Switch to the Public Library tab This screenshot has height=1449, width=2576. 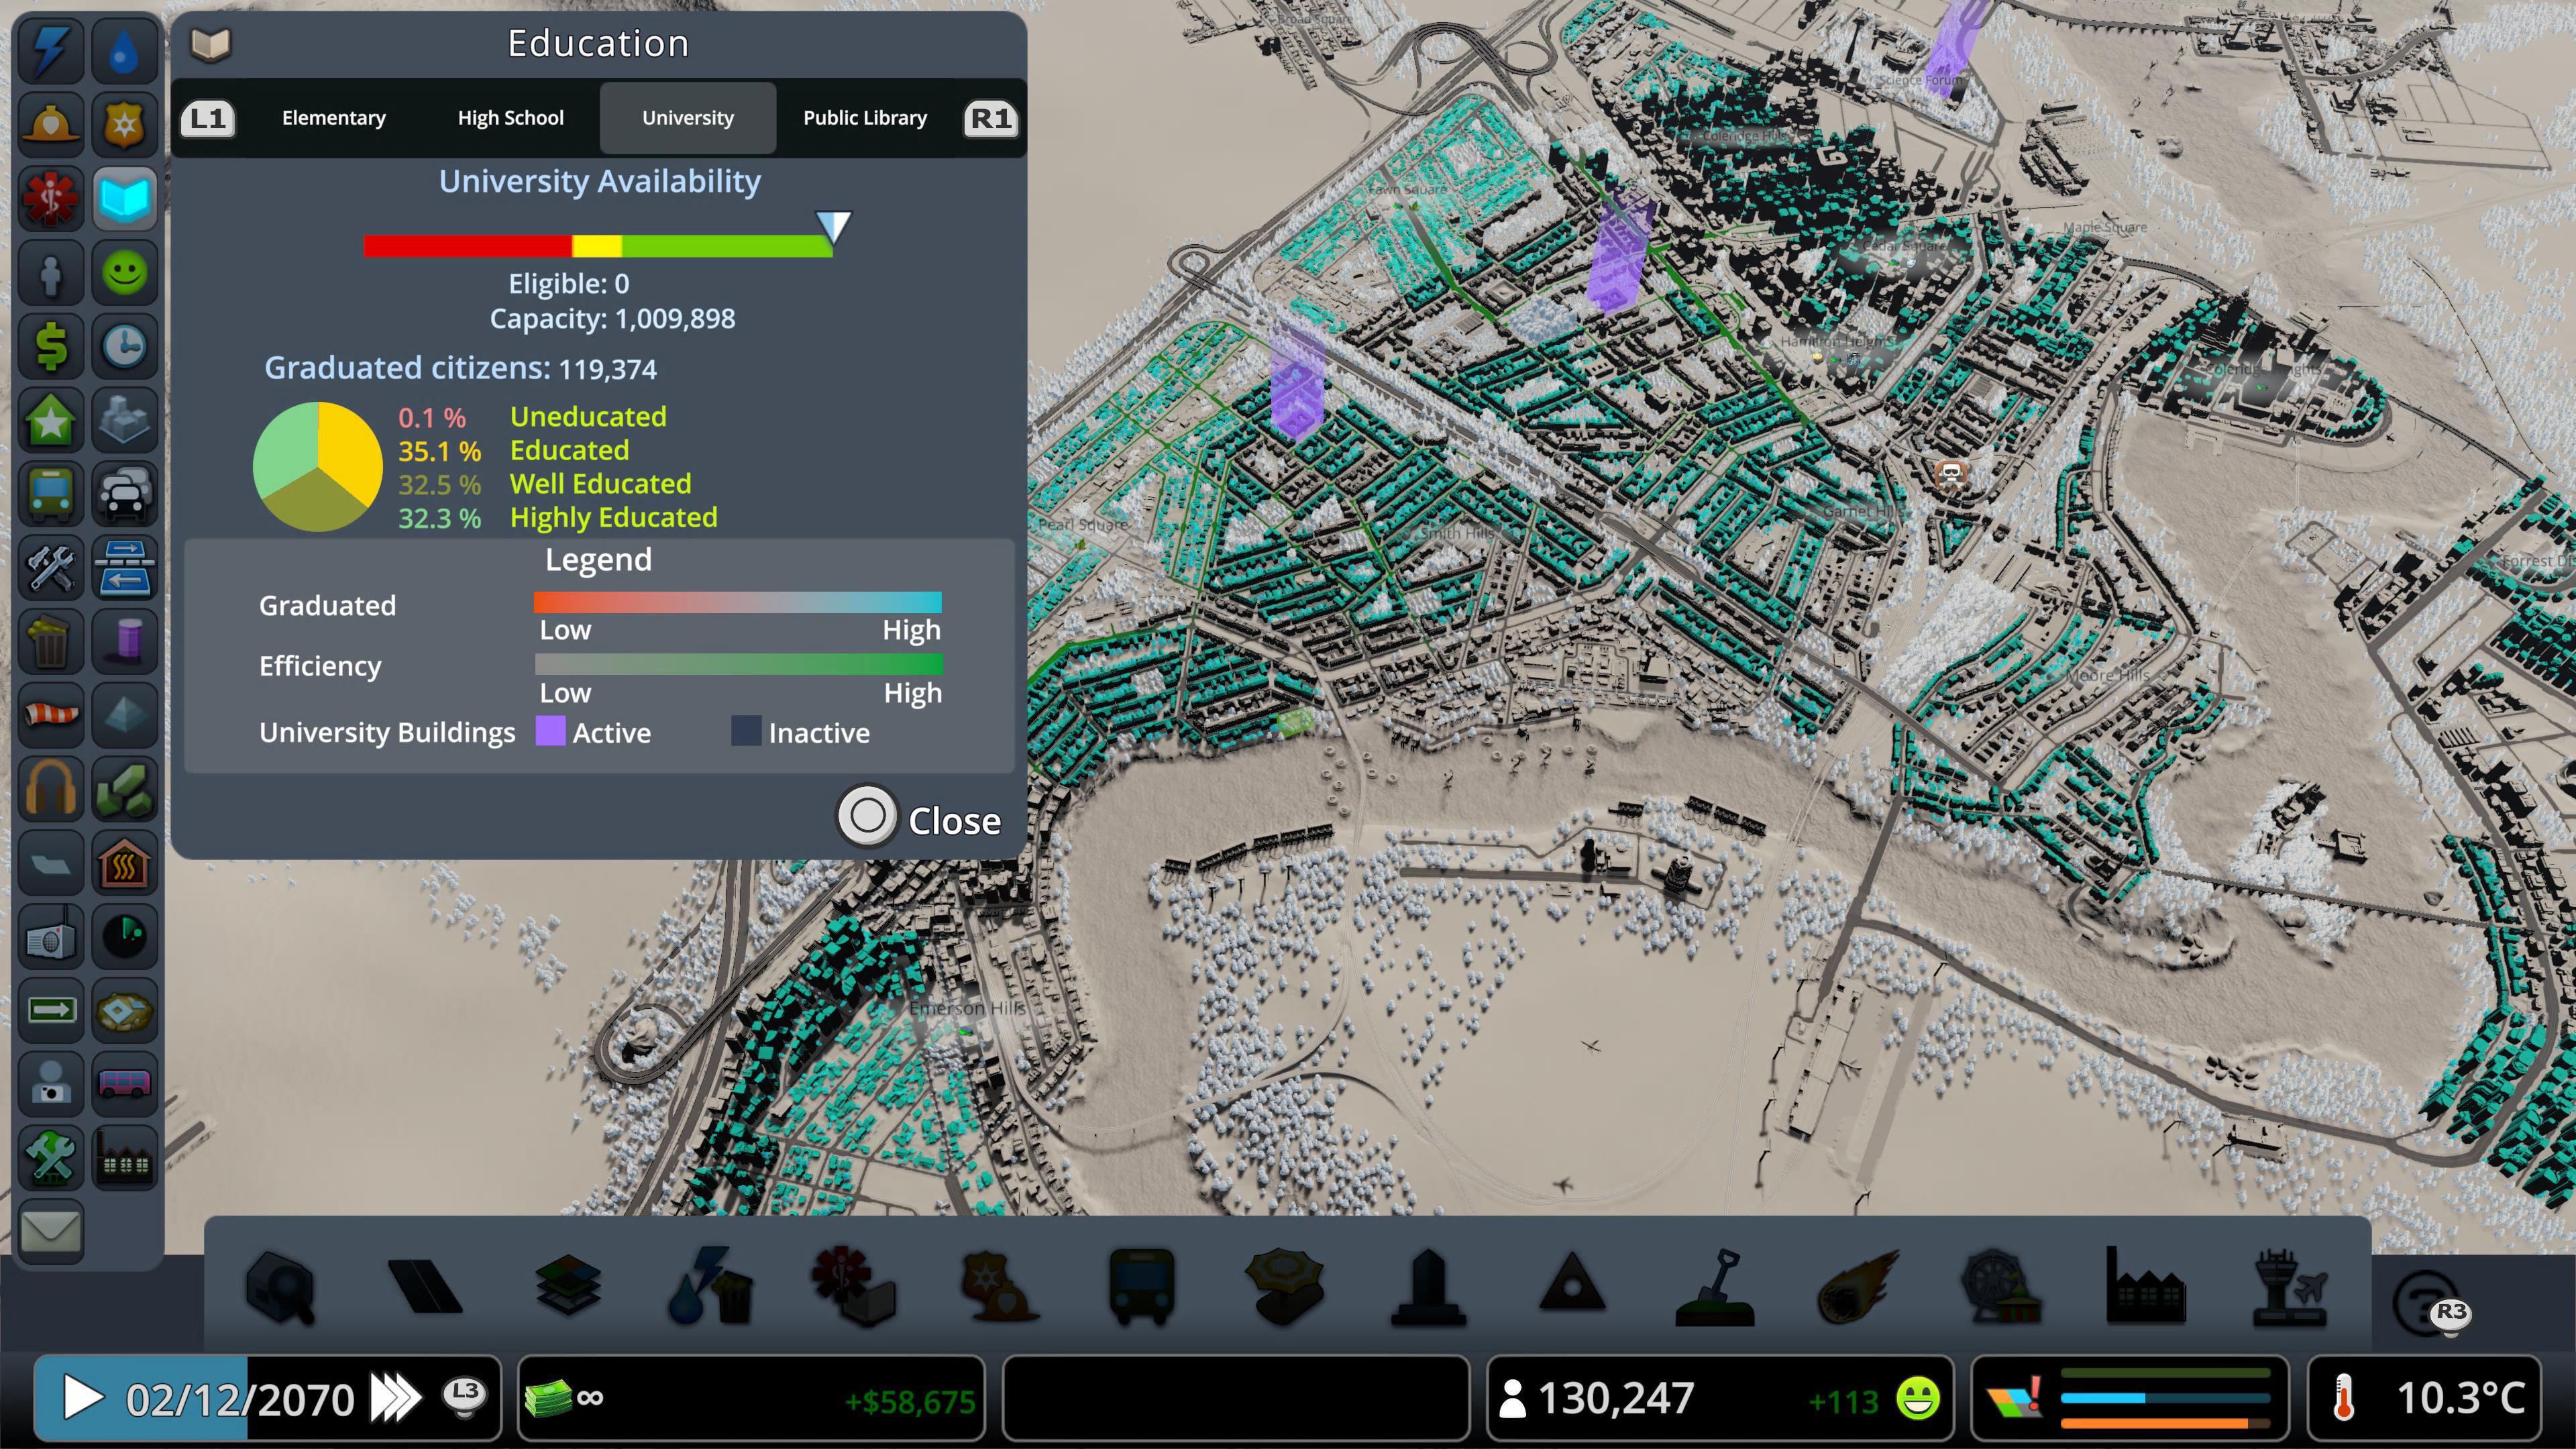pyautogui.click(x=864, y=117)
